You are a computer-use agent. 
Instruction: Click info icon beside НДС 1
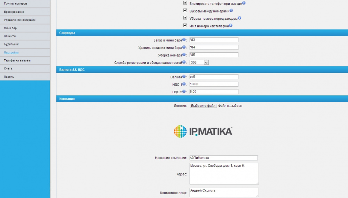184,84
